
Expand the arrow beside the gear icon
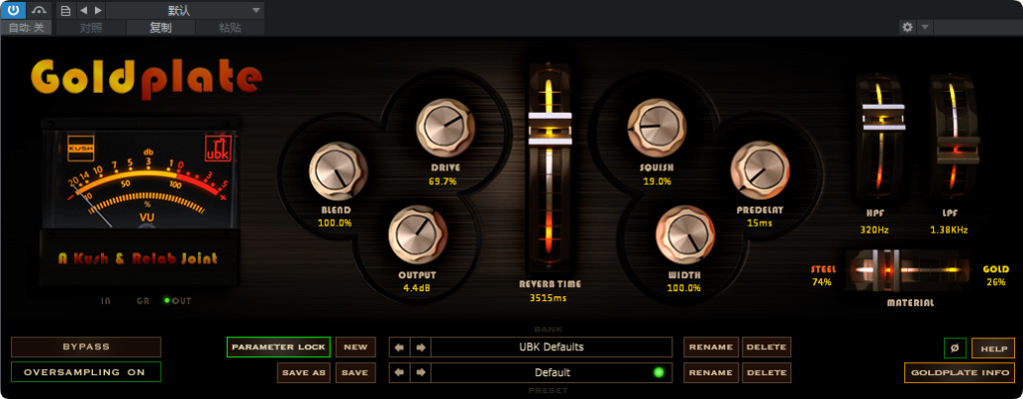[x=924, y=27]
